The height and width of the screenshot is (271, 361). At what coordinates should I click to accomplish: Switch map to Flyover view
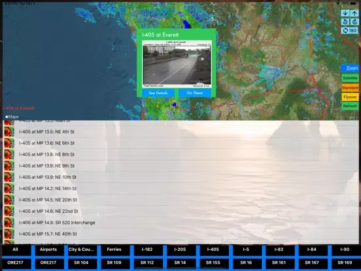coord(350,97)
